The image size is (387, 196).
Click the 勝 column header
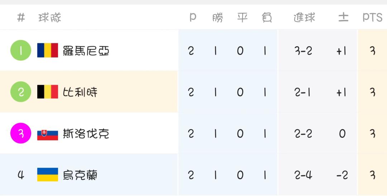(x=218, y=18)
